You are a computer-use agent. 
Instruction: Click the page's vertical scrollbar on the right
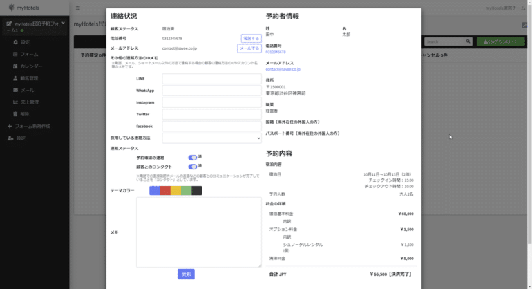tap(530, 122)
